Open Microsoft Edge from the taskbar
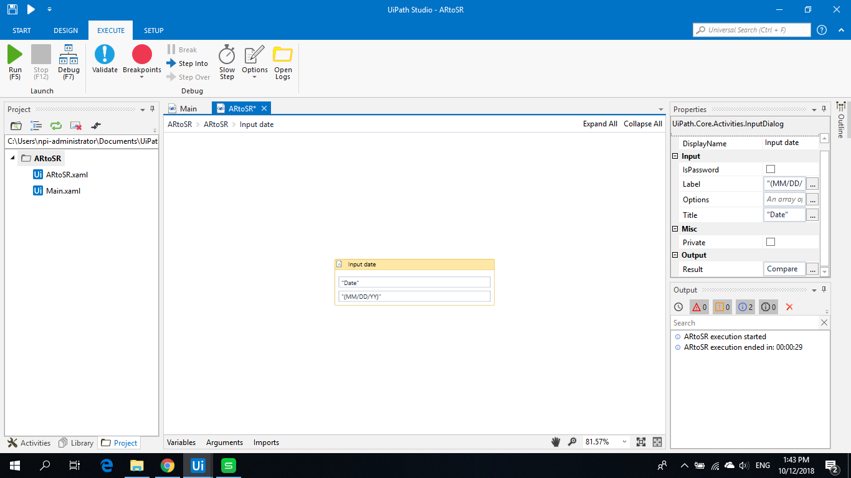Image resolution: width=851 pixels, height=478 pixels. click(107, 465)
